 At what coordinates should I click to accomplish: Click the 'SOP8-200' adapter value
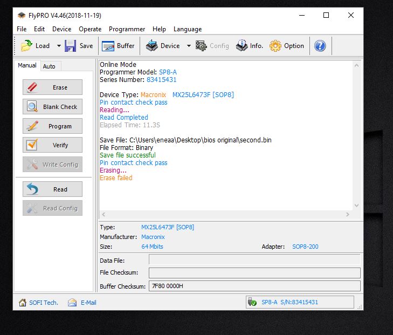click(305, 247)
